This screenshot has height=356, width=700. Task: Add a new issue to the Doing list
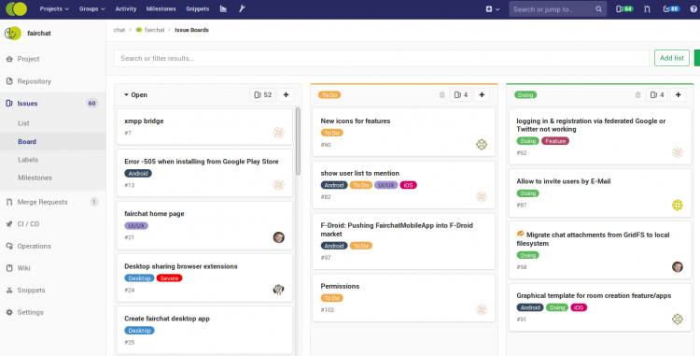[x=679, y=94]
